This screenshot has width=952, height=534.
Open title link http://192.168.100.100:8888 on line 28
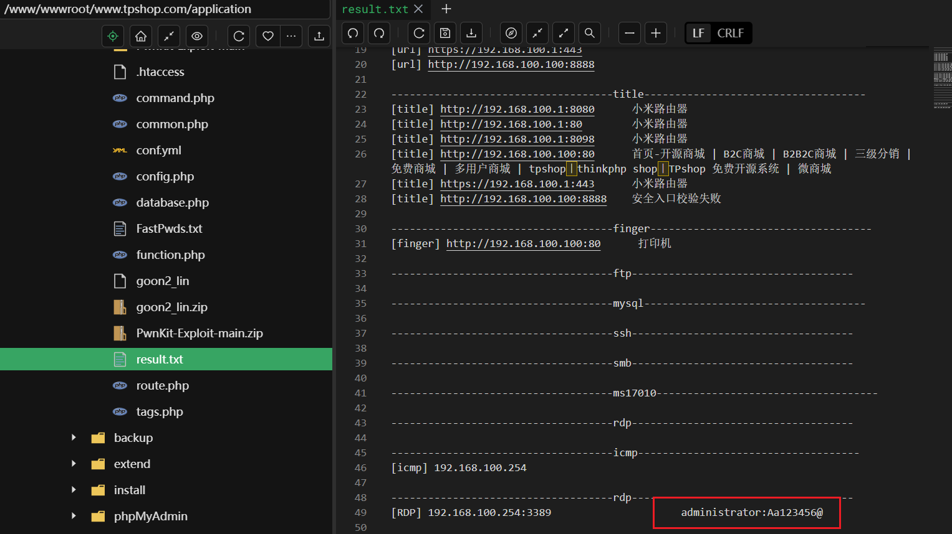pyautogui.click(x=524, y=199)
